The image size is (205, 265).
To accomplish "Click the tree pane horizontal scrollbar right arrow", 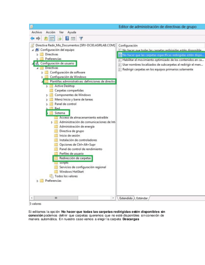I will pos(113,198).
